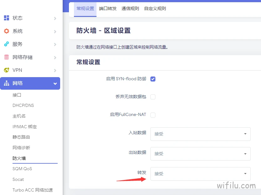The height and width of the screenshot is (195, 261).
Task: Expand the 系统 menu chevron
Action: coord(55,31)
